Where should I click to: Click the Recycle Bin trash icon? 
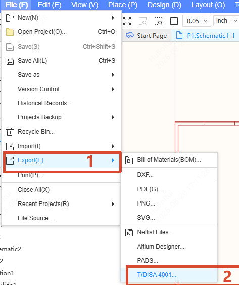click(10, 132)
